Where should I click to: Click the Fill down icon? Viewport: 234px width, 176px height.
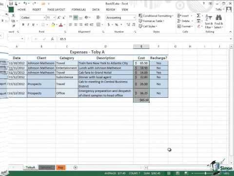(198, 21)
